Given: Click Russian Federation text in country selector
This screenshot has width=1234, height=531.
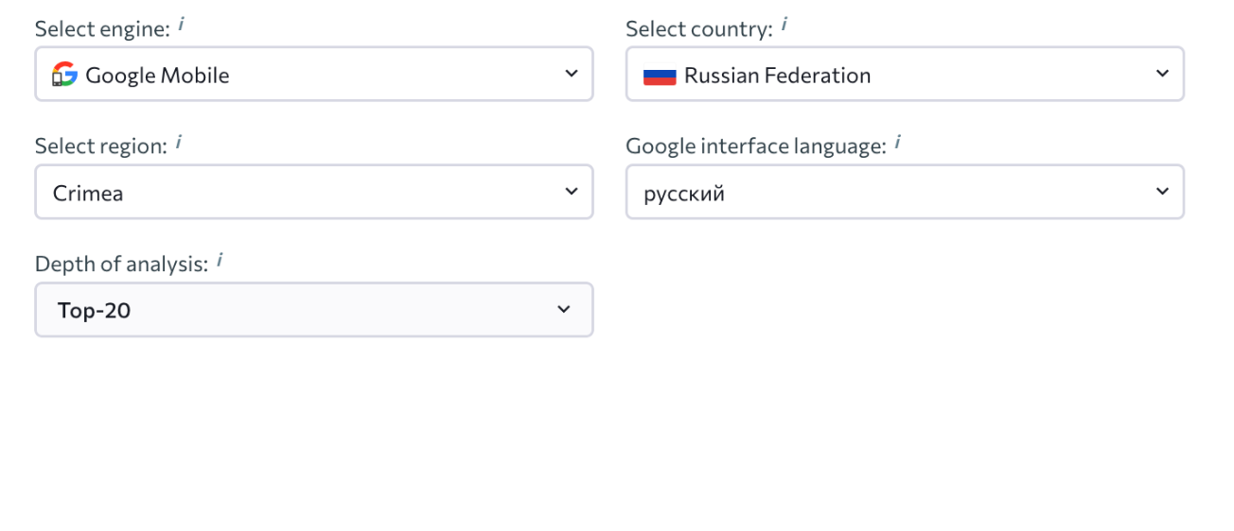Looking at the screenshot, I should pos(777,76).
